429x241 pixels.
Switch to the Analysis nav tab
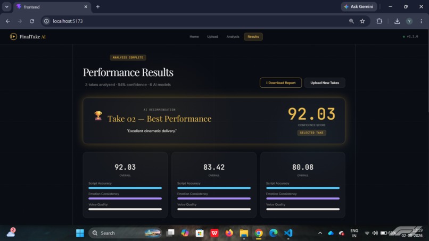[x=233, y=37]
